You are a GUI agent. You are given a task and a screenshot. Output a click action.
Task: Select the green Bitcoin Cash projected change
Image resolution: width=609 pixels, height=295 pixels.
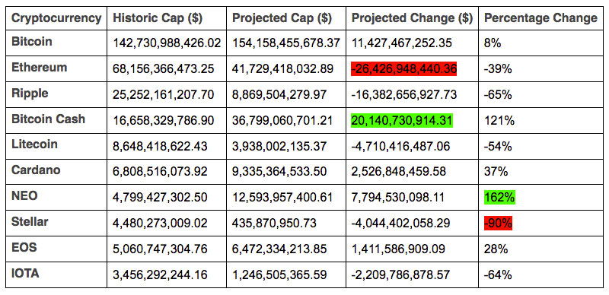click(x=402, y=120)
